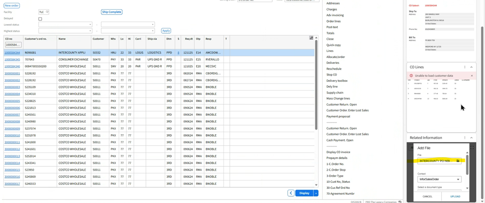The height and width of the screenshot is (203, 485).
Task: Select Prepaym details option
Action: (x=337, y=158)
